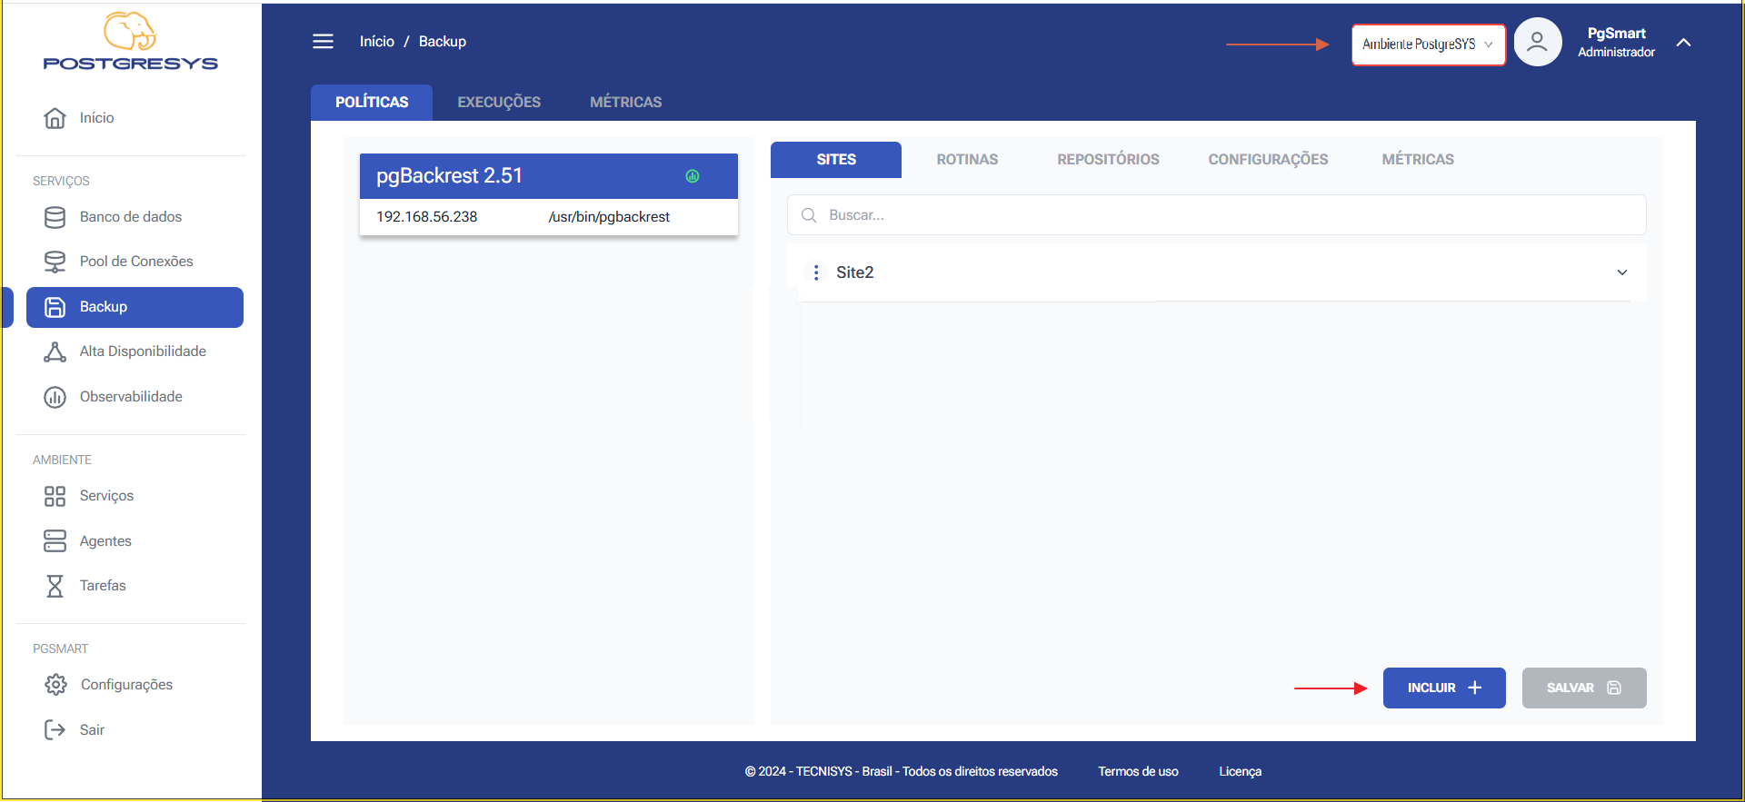
Task: Click the IP address 192.168.56.238
Action: pos(426,217)
